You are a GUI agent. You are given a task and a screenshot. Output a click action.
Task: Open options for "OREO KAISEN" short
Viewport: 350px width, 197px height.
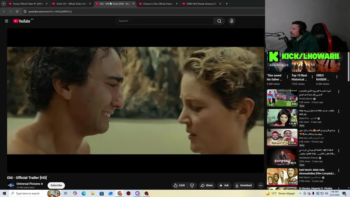point(337,77)
